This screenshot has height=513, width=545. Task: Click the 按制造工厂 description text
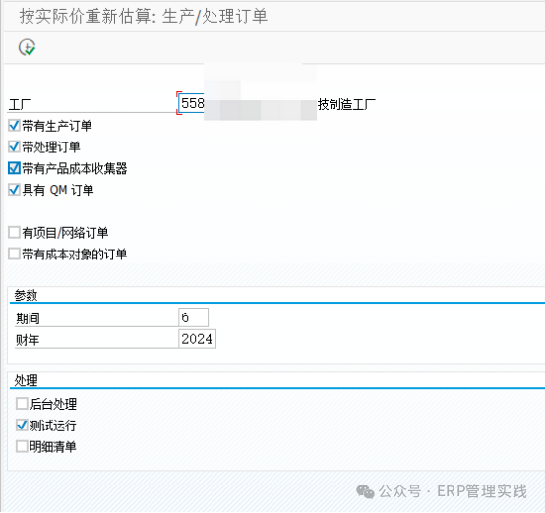coord(346,104)
